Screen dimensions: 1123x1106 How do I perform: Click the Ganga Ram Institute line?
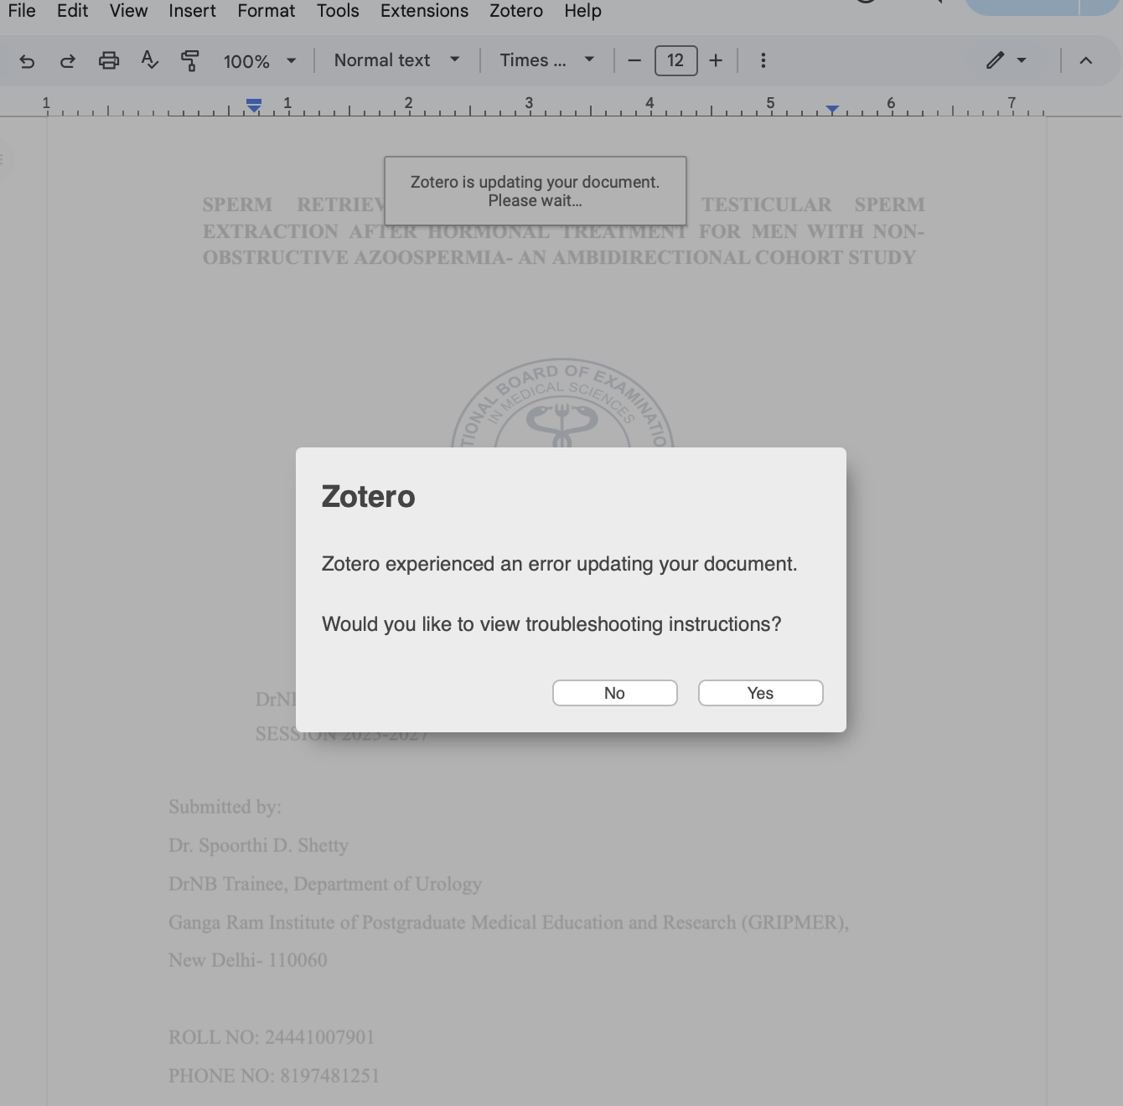point(509,923)
